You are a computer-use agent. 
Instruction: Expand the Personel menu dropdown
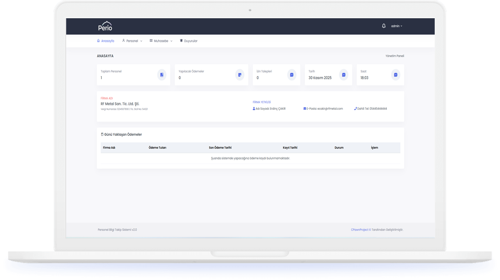click(x=132, y=41)
